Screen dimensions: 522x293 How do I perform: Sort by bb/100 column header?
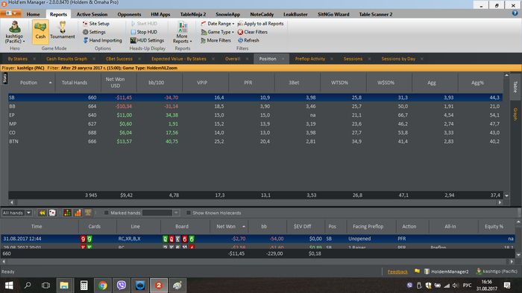pos(160,83)
